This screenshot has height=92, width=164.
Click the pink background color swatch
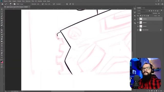2,62
